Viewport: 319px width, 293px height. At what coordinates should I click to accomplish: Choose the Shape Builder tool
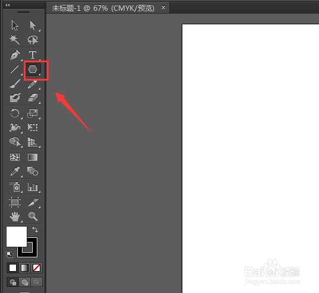pos(15,142)
